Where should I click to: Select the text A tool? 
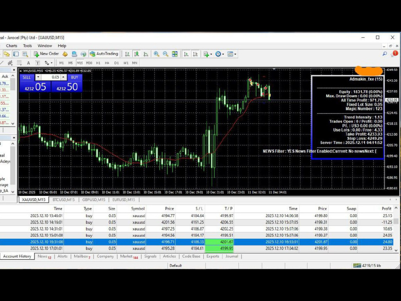(x=28, y=63)
